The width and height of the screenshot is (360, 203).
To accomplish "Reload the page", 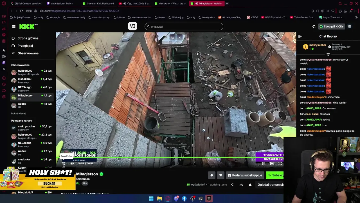I will [21, 11].
